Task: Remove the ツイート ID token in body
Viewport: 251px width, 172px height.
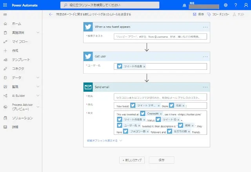Action: (x=178, y=120)
